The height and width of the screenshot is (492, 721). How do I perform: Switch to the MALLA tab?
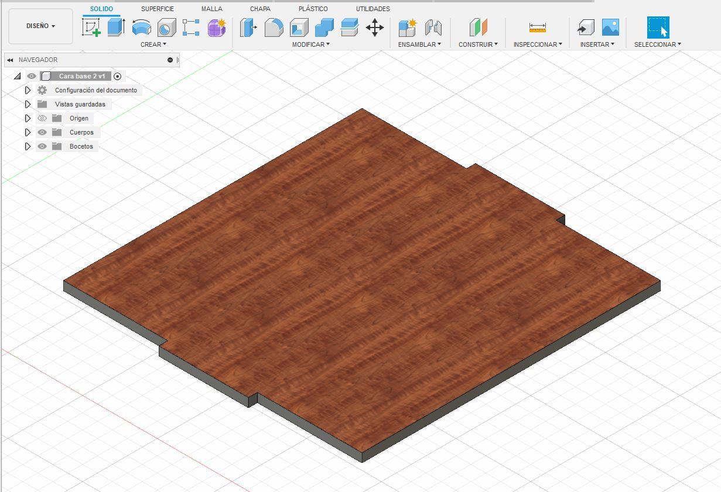[211, 9]
